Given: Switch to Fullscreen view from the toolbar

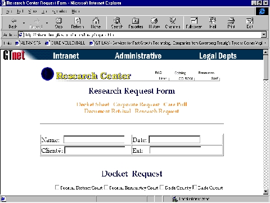Looking at the screenshot, I should pos(194,23).
